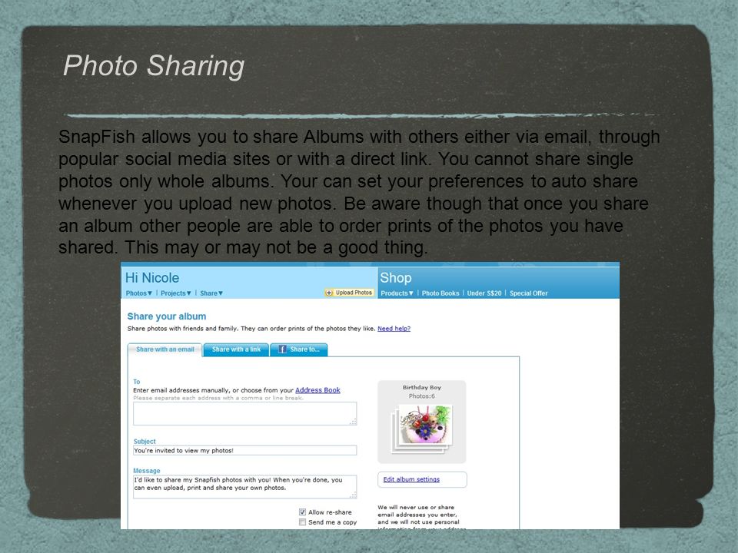Click the Upload Photos button
Viewport: 738px width, 553px height.
coord(349,293)
